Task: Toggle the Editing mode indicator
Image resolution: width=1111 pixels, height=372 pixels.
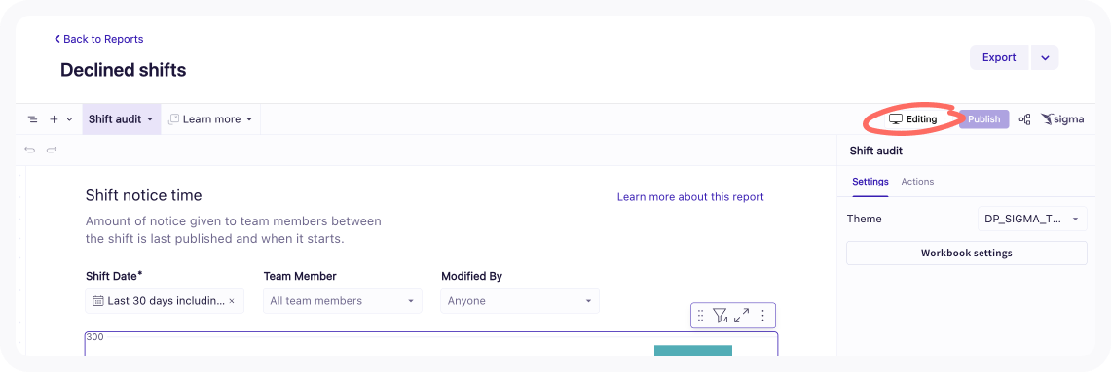Action: (x=913, y=119)
